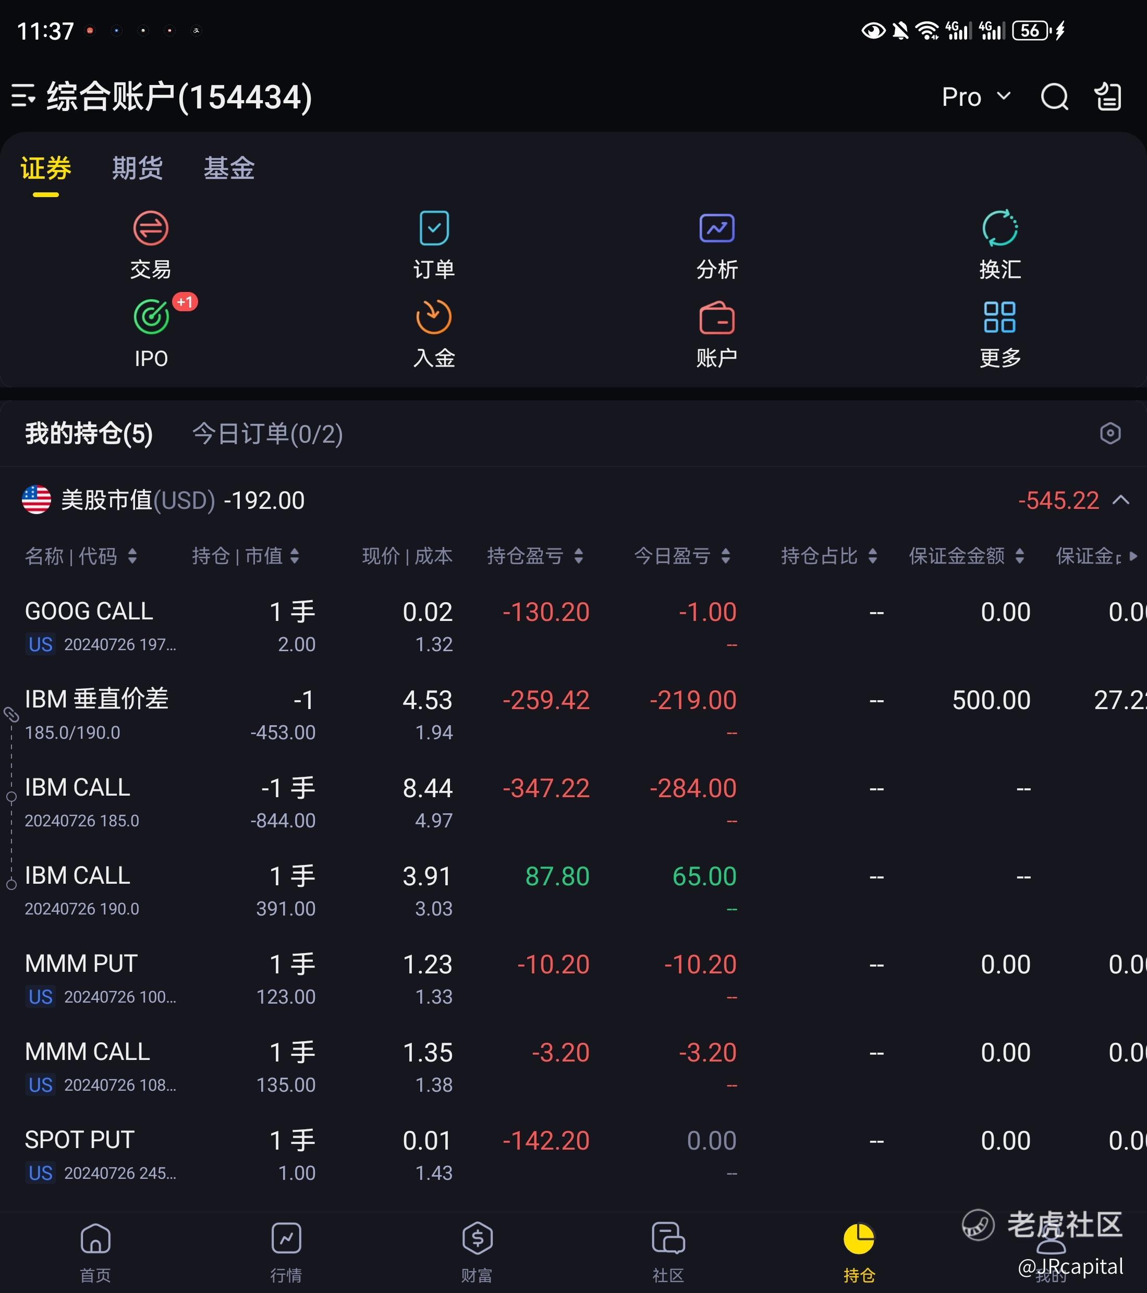Switch to the 期货 futures tab

point(137,168)
